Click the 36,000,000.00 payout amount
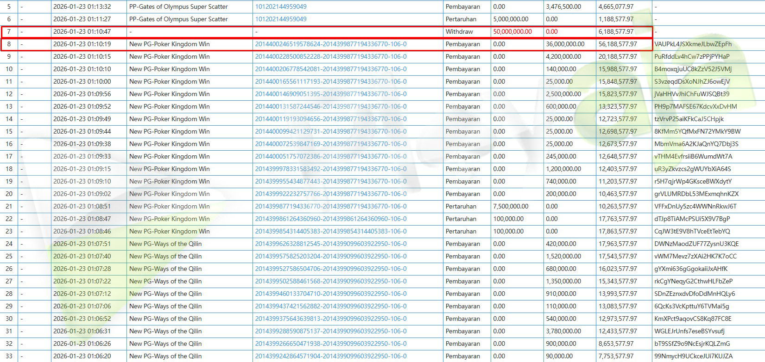This screenshot has height=362, width=765. tap(565, 44)
